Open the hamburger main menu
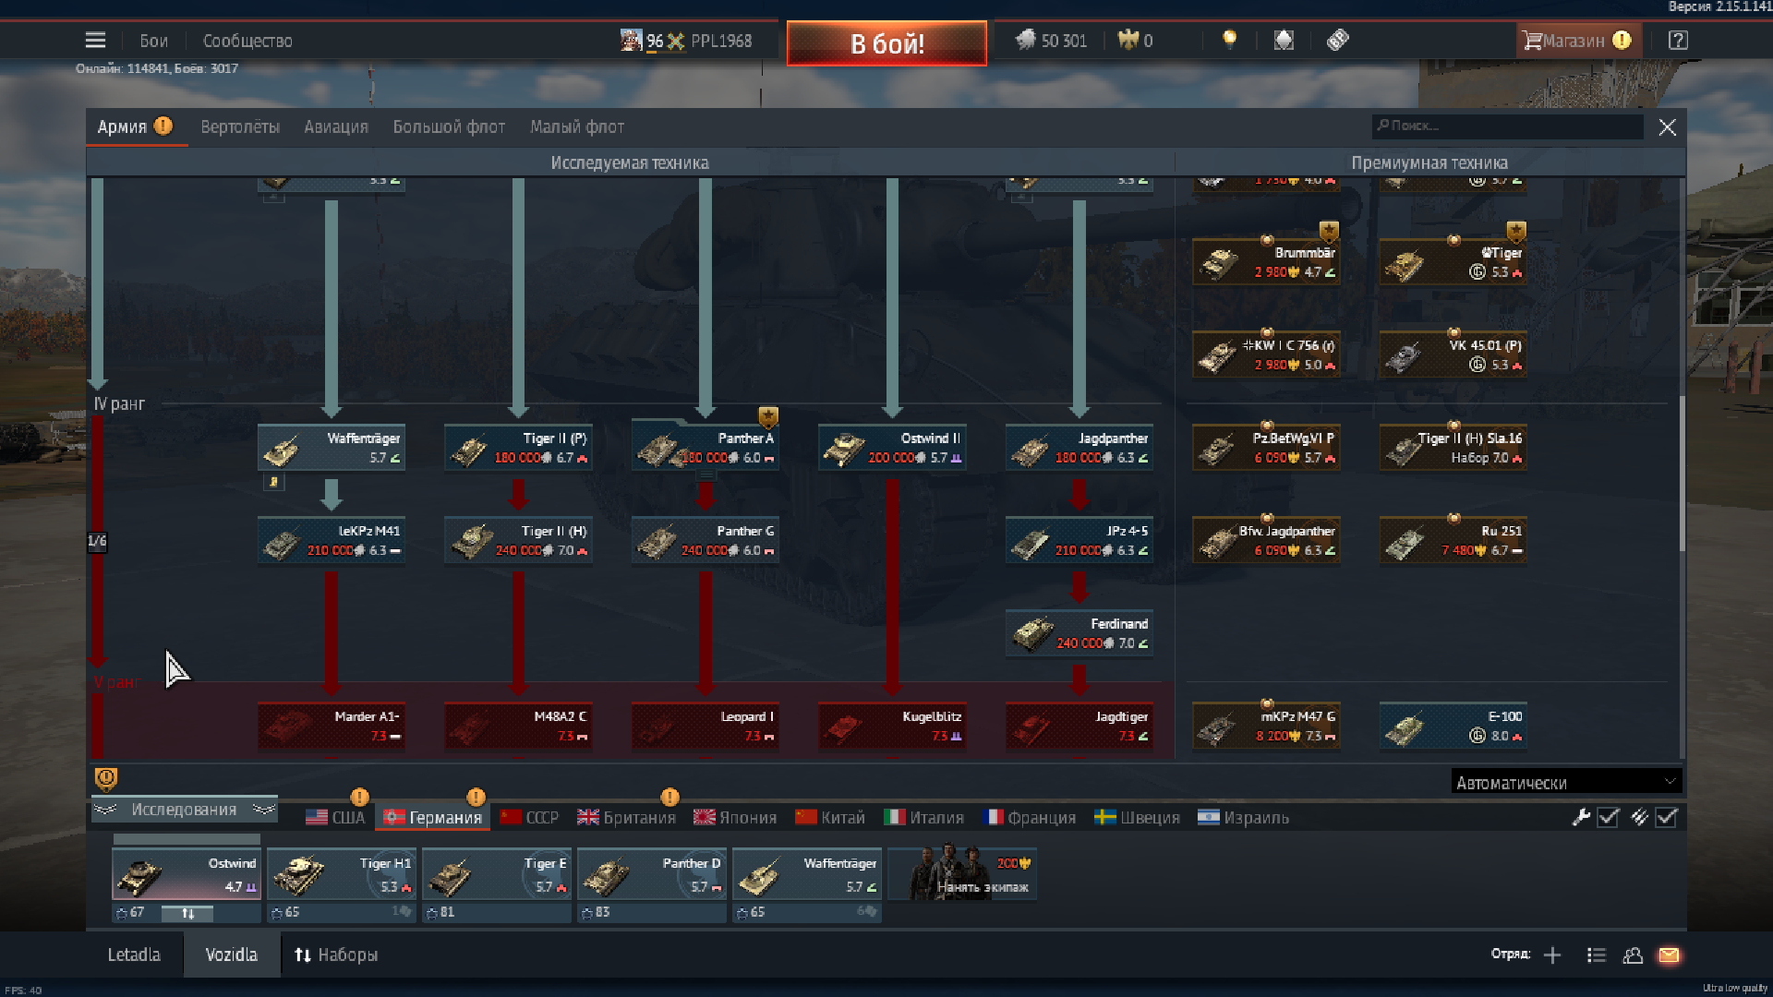Image resolution: width=1773 pixels, height=997 pixels. pyautogui.click(x=95, y=41)
